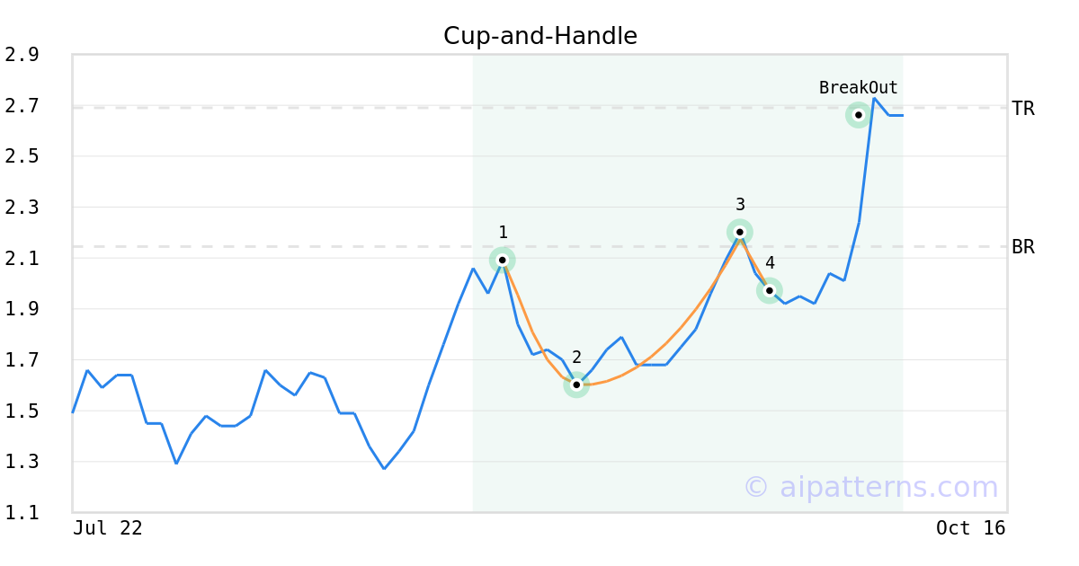Select the BreakOut point marker
The width and height of the screenshot is (1079, 566).
coord(859,115)
